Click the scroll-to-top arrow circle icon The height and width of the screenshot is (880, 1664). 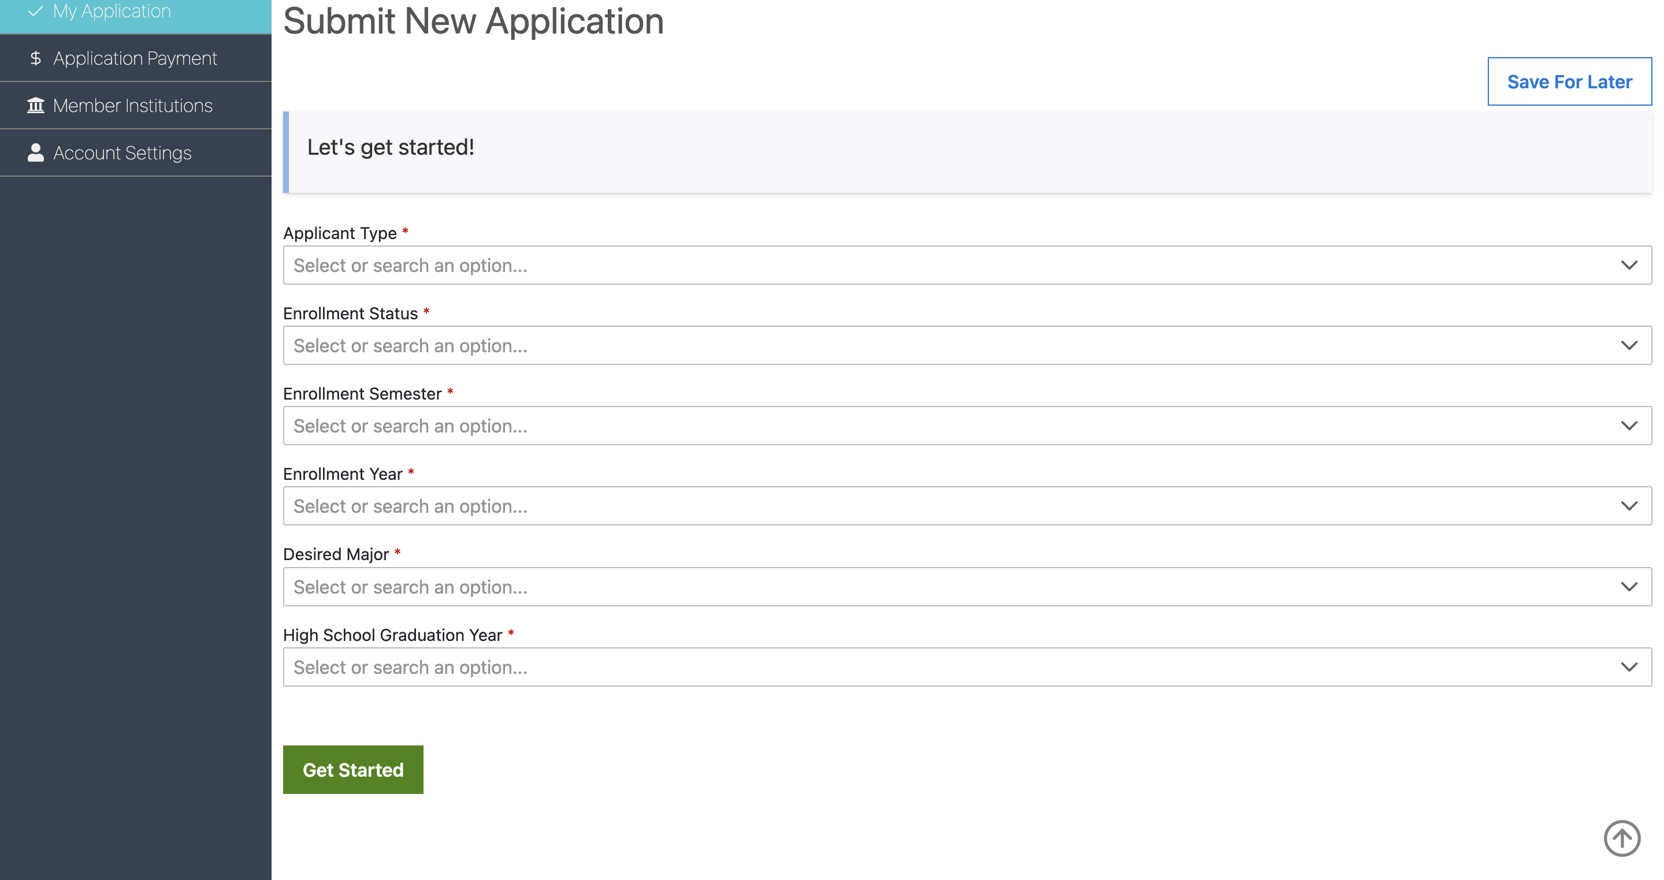pos(1621,838)
